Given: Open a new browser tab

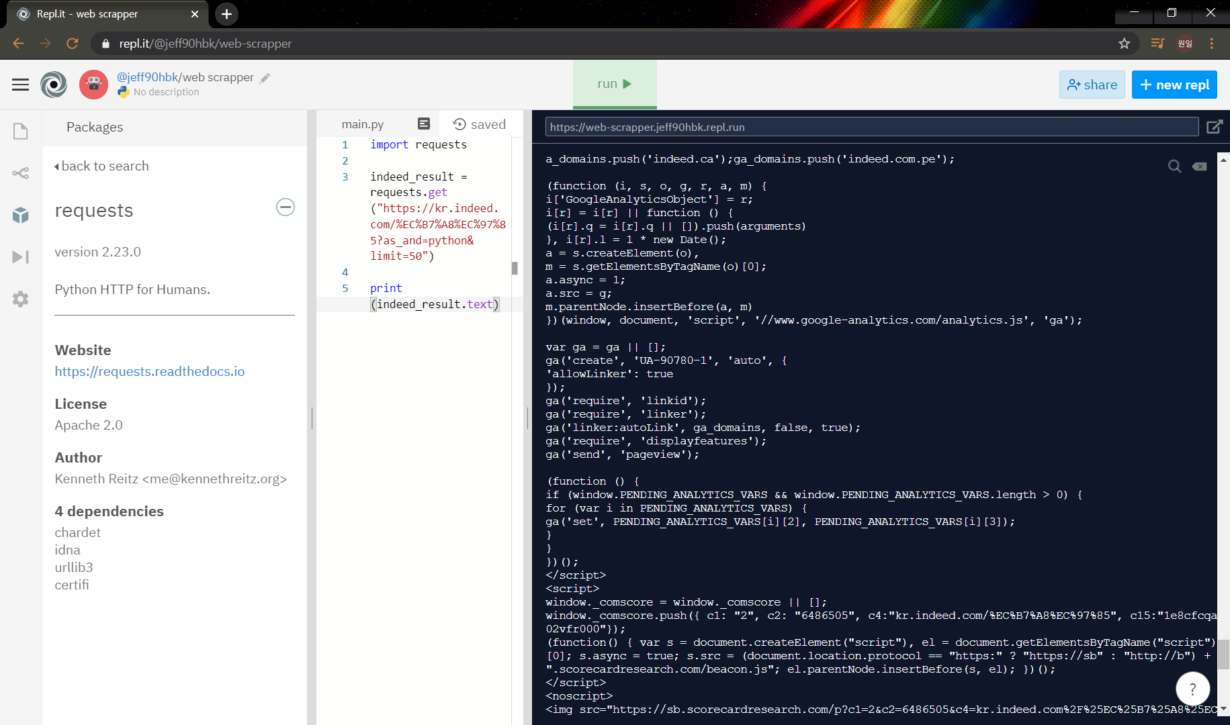Looking at the screenshot, I should click(x=227, y=14).
